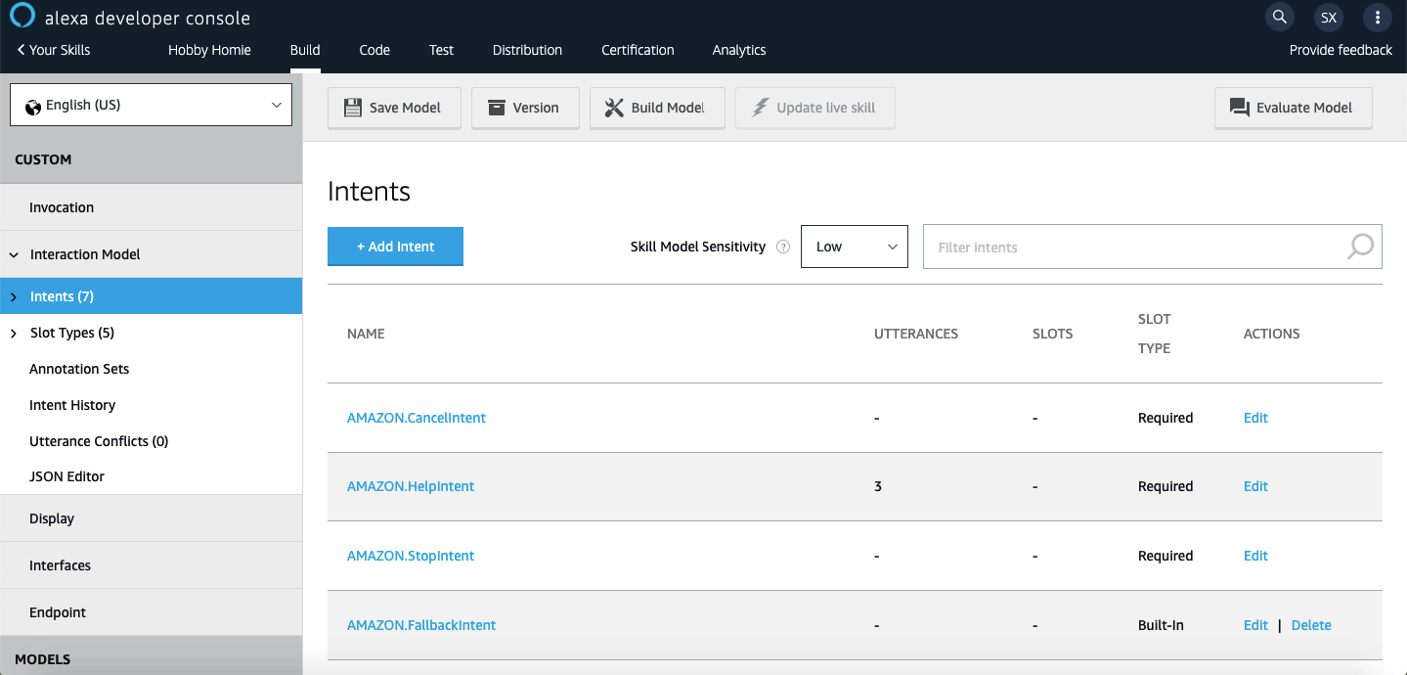1407x675 pixels.
Task: Click the Update live skill lightning icon
Action: tap(760, 108)
